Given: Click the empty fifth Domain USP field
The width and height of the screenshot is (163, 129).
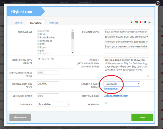Looking at the screenshot, I should pyautogui.click(x=126, y=51).
